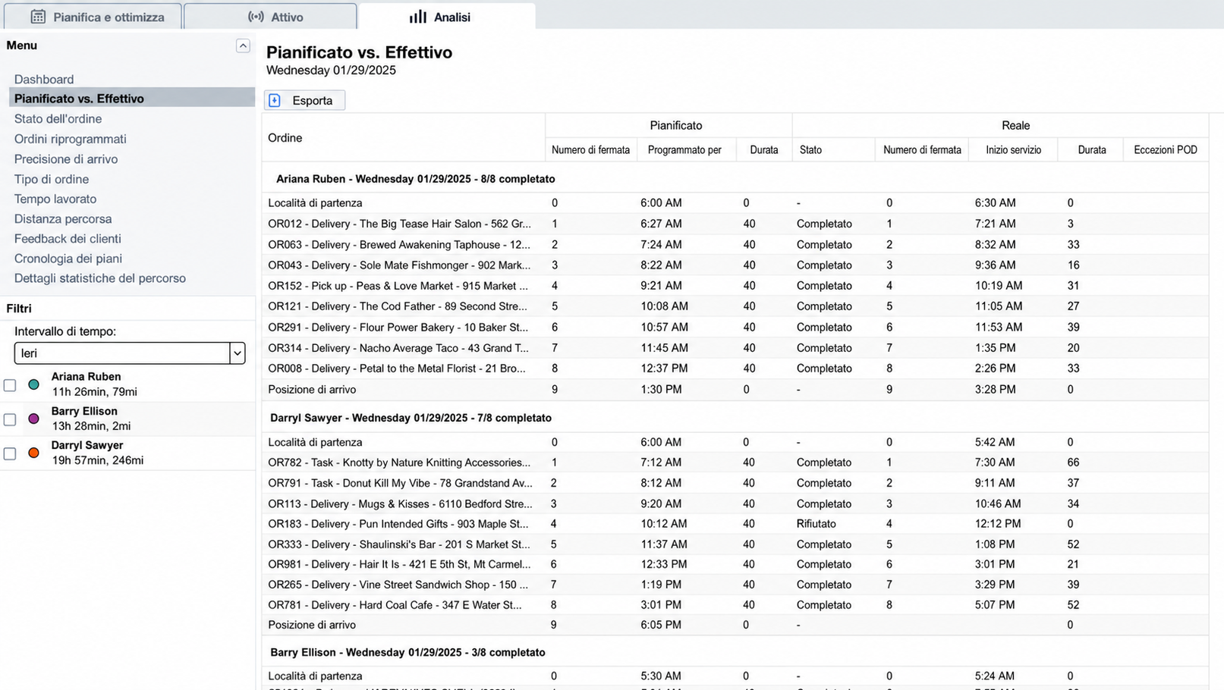The image size is (1224, 690).
Task: Click order OR265 Vine Street Sandwich Shop
Action: [398, 585]
